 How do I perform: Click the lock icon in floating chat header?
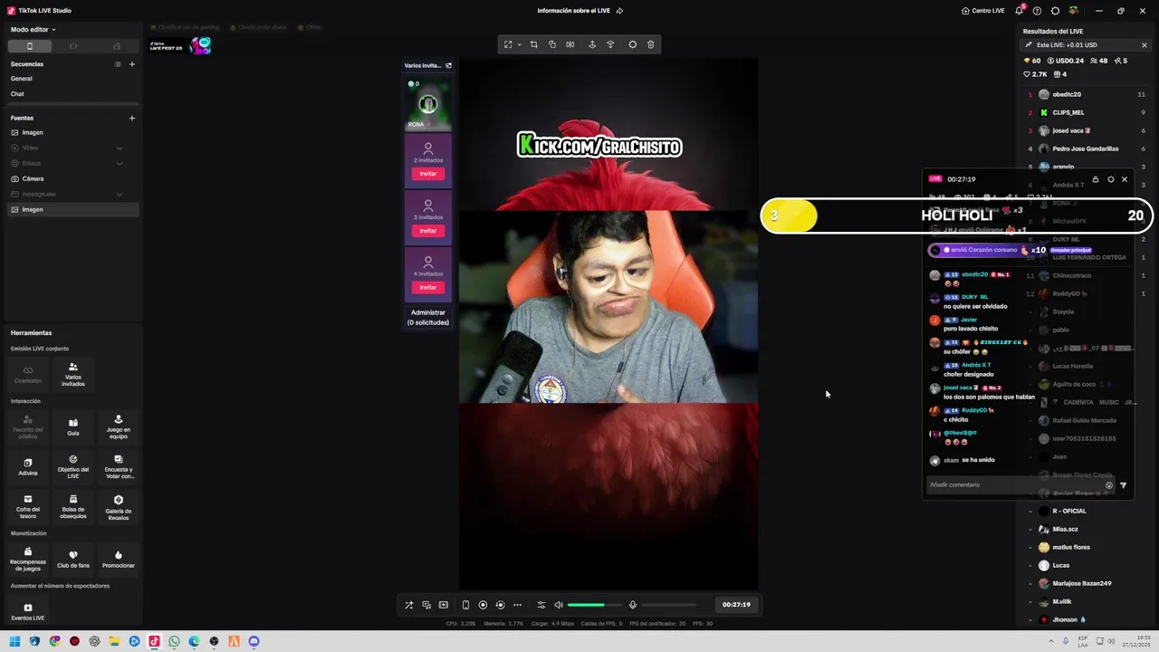click(x=1096, y=179)
